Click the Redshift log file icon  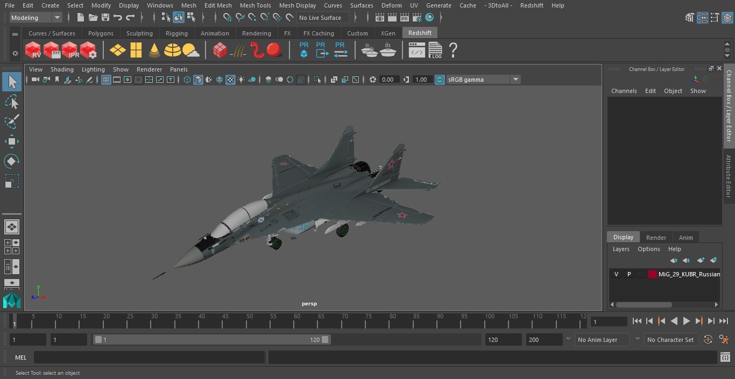435,51
